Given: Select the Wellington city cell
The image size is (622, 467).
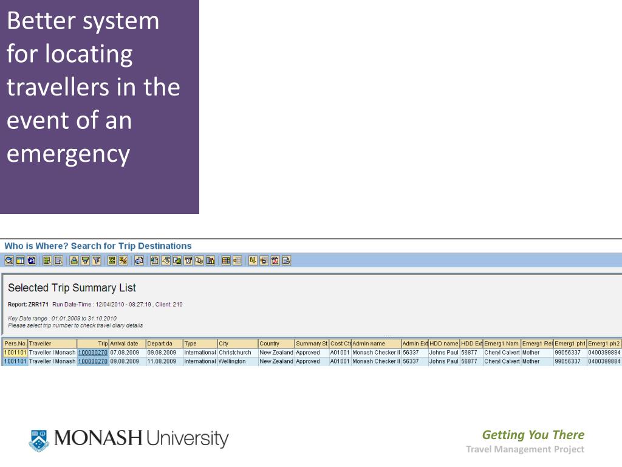Looking at the screenshot, I should tap(238, 361).
